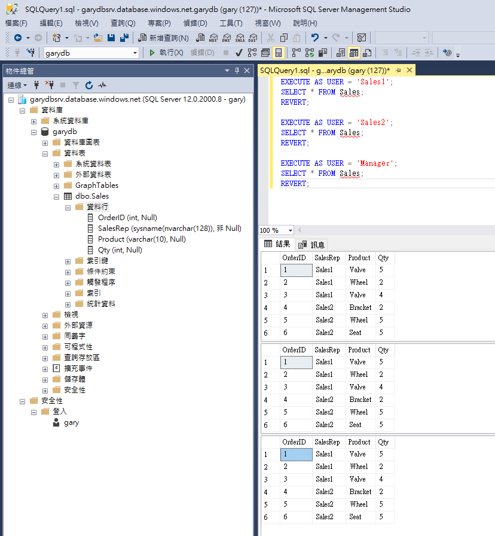Click the Specify Template Parameter Values icon
The width and height of the screenshot is (495, 536).
pyautogui.click(x=447, y=53)
